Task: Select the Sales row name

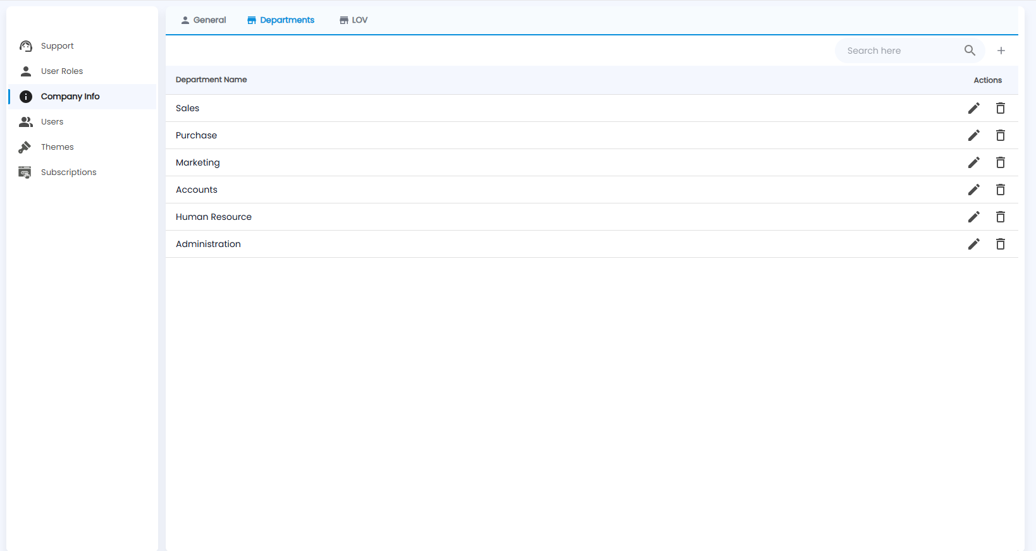Action: [x=188, y=108]
